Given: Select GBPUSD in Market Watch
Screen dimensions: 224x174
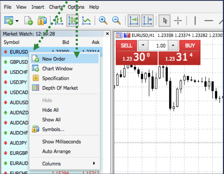Looking at the screenshot, I should [x=16, y=62].
